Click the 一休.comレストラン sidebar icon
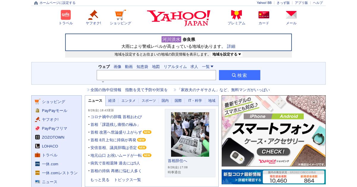 [x=37, y=173]
